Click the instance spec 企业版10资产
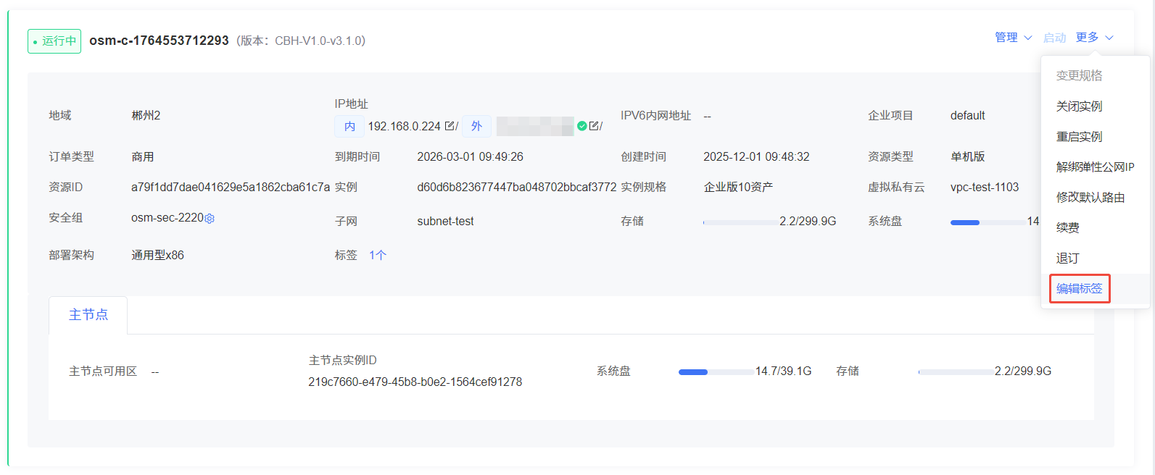1155x475 pixels. click(x=738, y=187)
